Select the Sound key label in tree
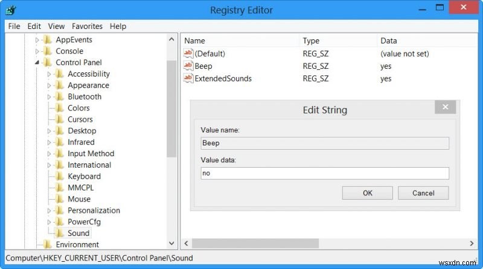 [78, 233]
